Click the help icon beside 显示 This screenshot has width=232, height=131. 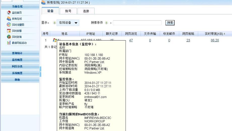click(54, 23)
